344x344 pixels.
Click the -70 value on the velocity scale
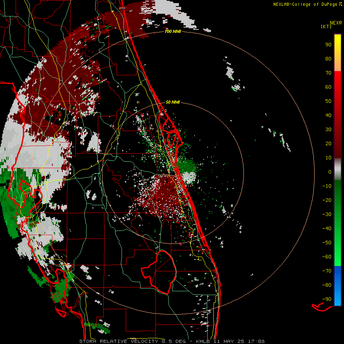pos(327,271)
